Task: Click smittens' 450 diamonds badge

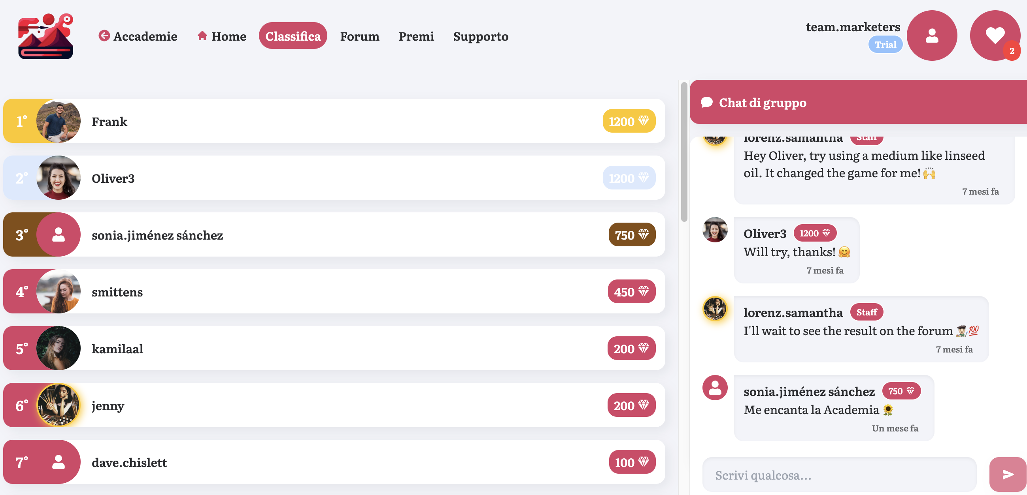Action: coord(632,291)
